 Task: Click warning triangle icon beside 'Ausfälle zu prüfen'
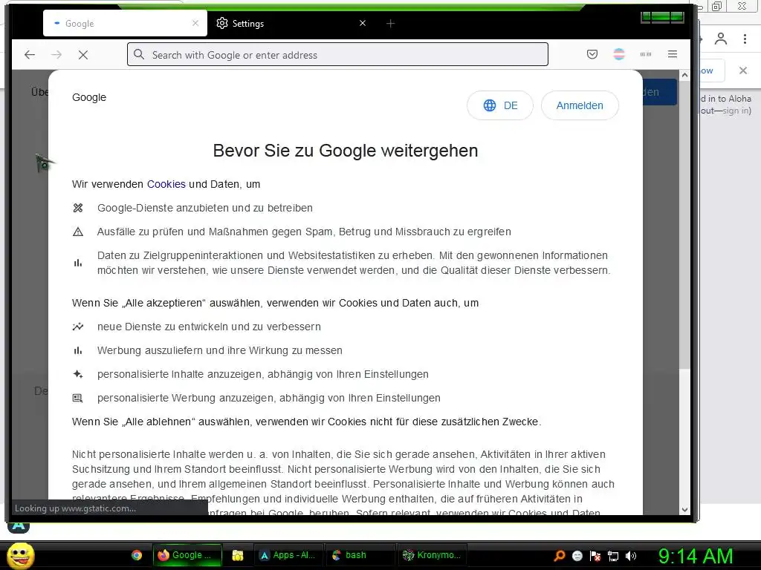click(77, 232)
